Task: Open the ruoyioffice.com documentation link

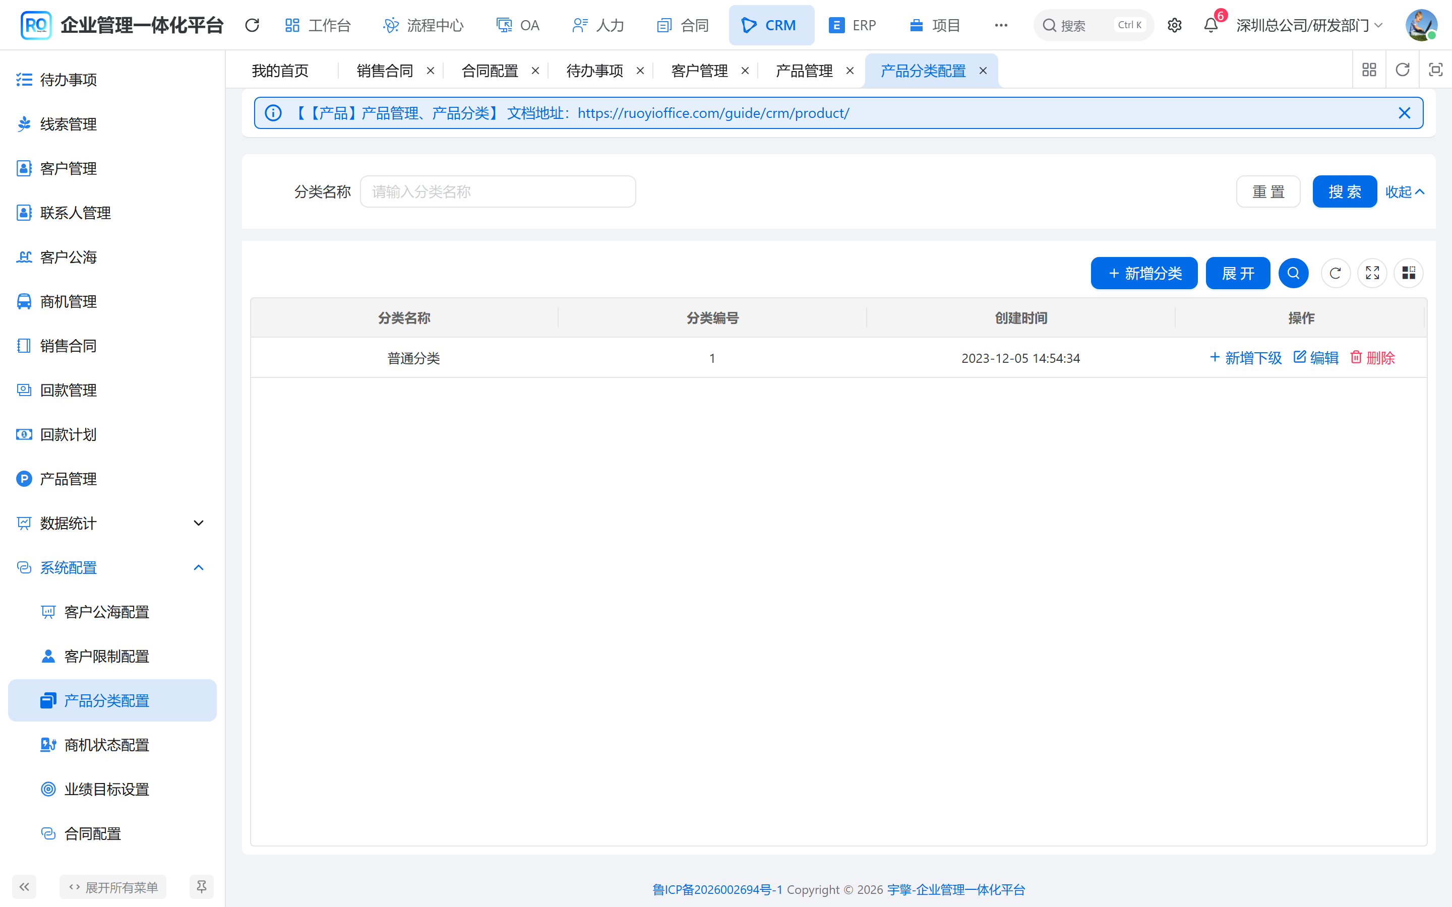Action: pyautogui.click(x=713, y=113)
